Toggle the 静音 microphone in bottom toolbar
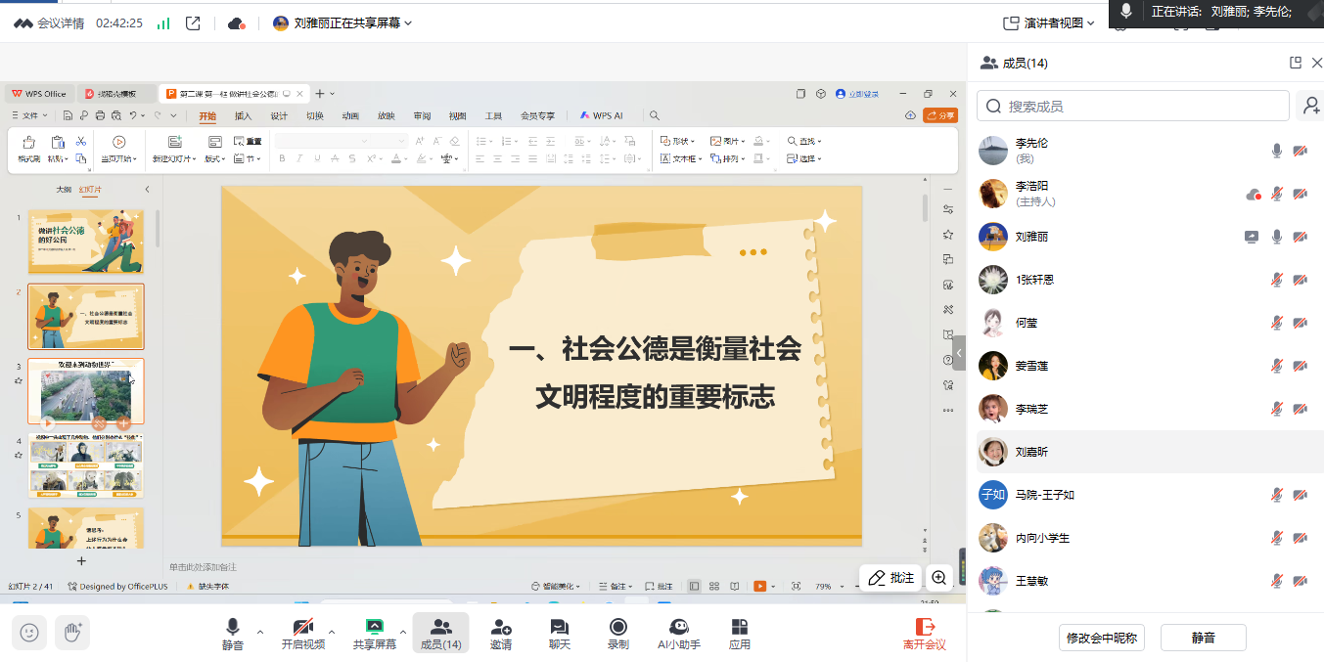Image resolution: width=1324 pixels, height=662 pixels. pos(233,633)
